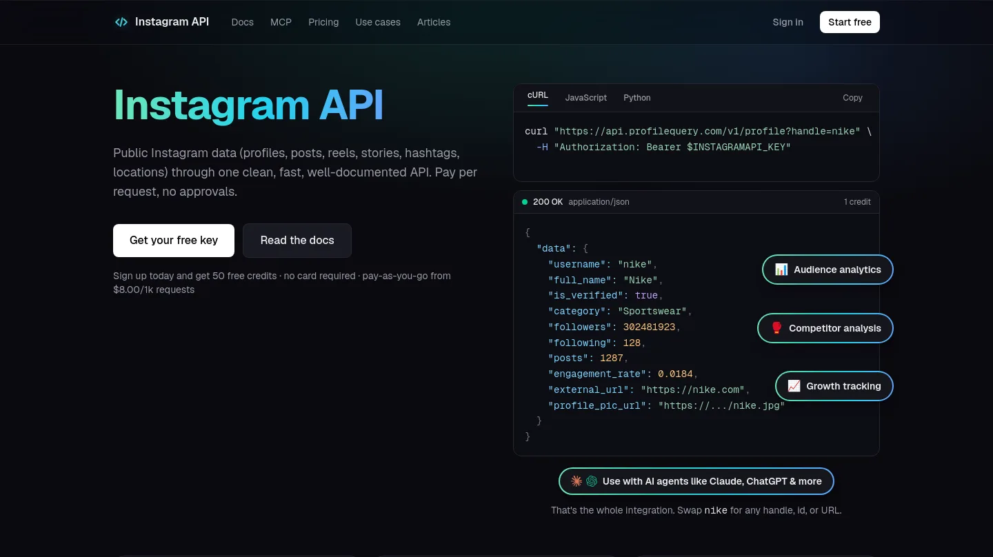993x557 pixels.
Task: Click the bar chart icon in Audience analytics
Action: (781, 270)
